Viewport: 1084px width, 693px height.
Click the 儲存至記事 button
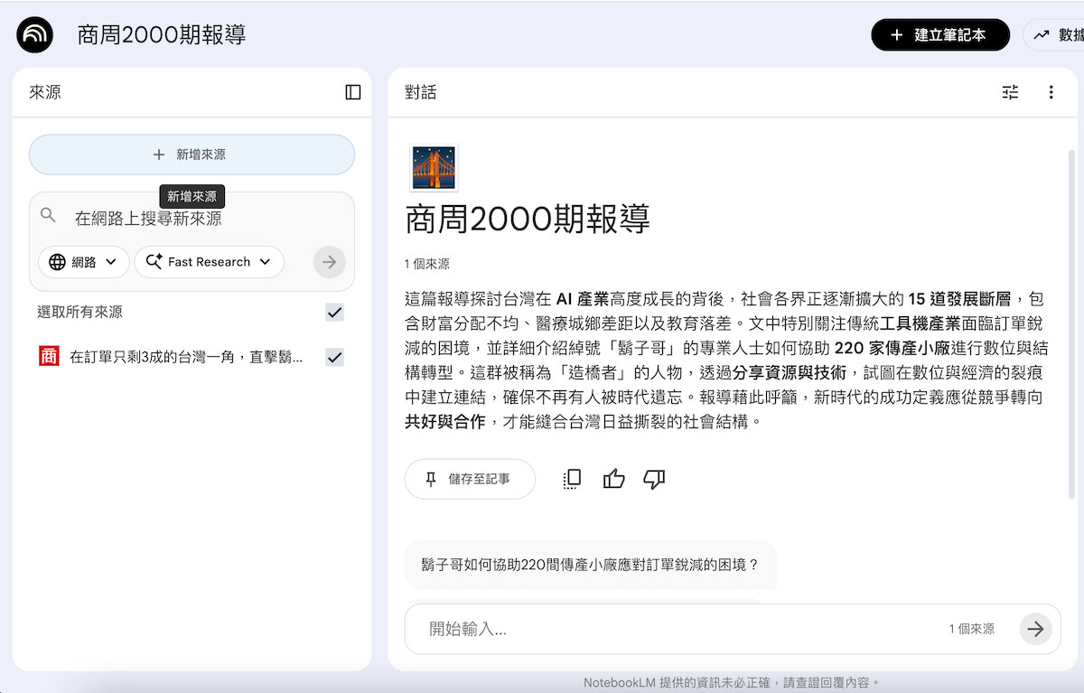(470, 479)
